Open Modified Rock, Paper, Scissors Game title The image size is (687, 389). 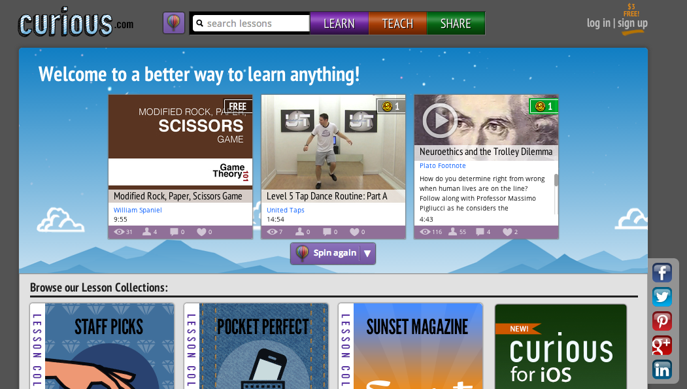tap(178, 196)
